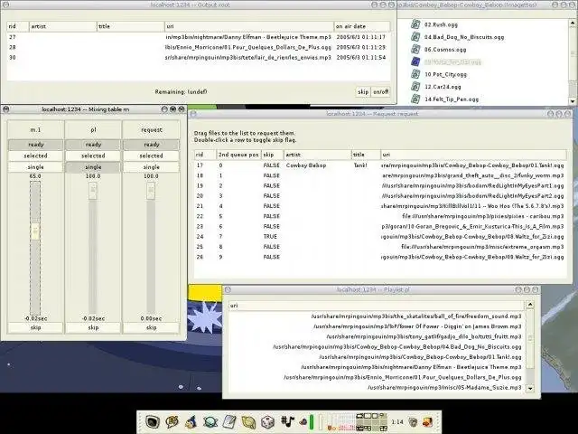The height and width of the screenshot is (434, 578).
Task: Select the Request row ending in funky_worm.mp3
Action: tap(380, 175)
